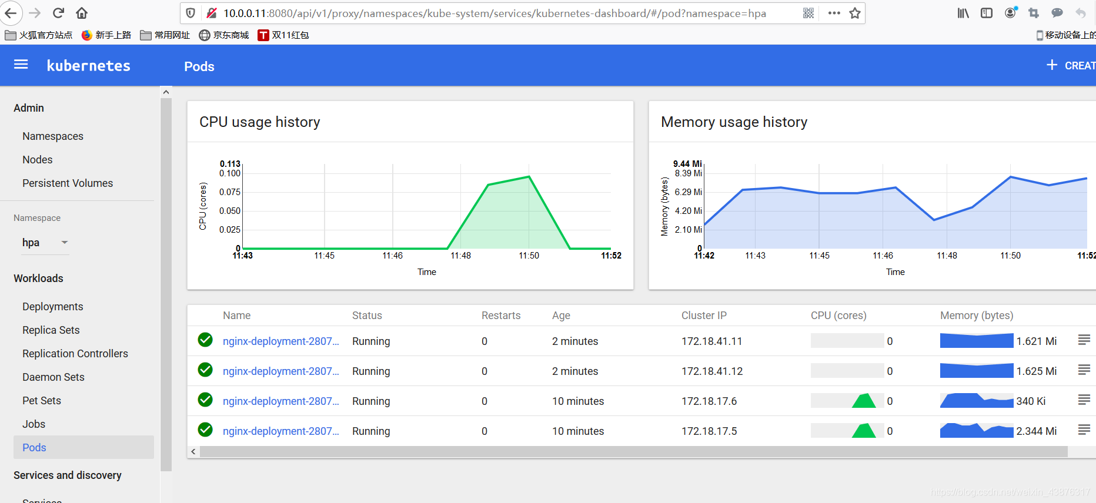This screenshot has height=503, width=1096.
Task: Click the browser address bar URL
Action: (x=494, y=13)
